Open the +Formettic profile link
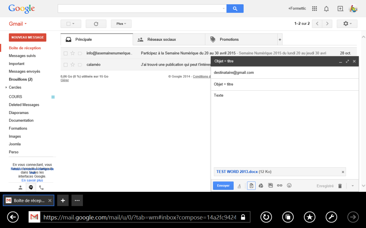 [297, 9]
